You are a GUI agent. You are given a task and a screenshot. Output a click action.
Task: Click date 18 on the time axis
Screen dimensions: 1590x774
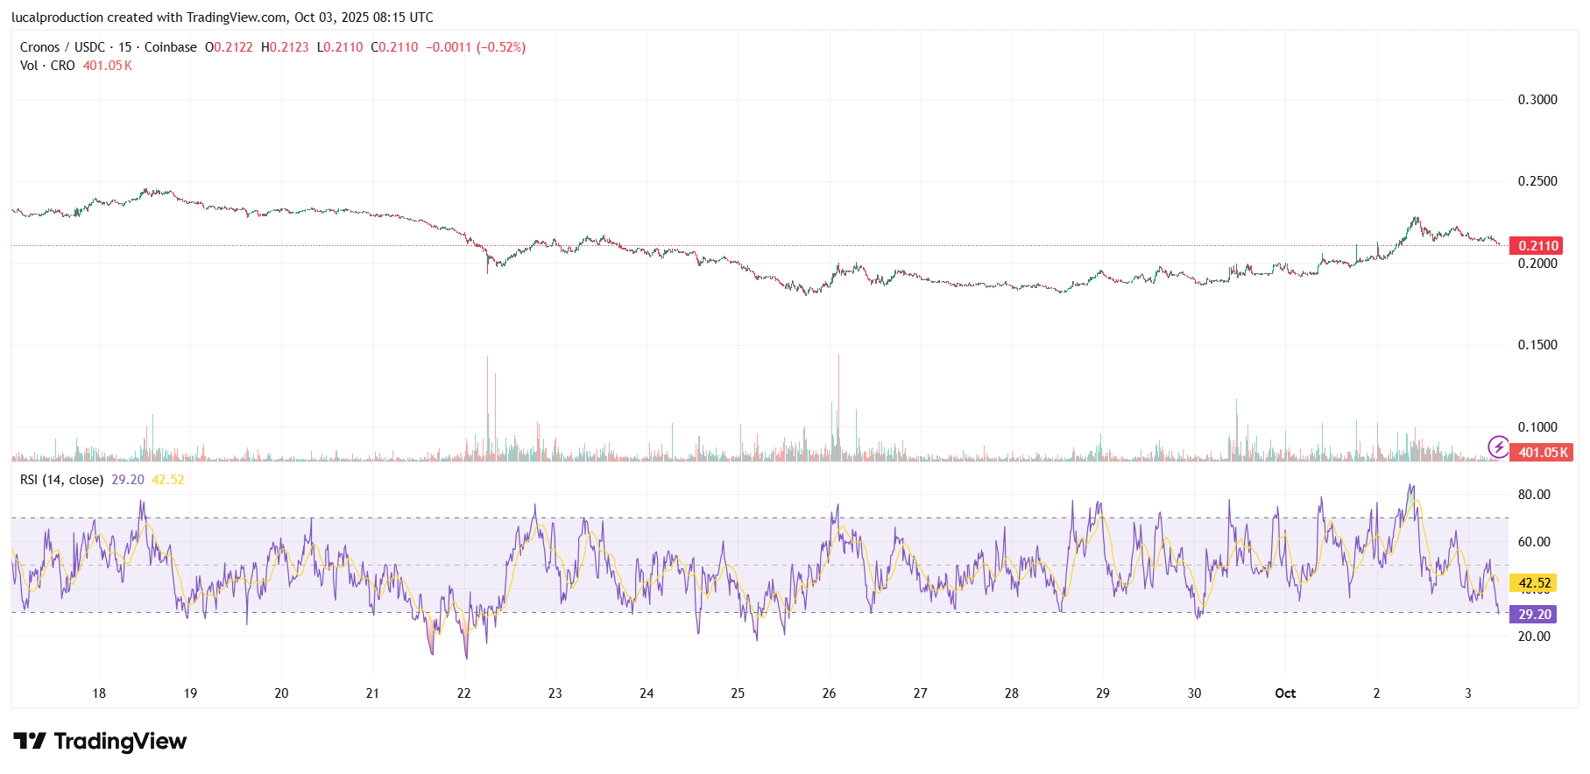(x=99, y=693)
